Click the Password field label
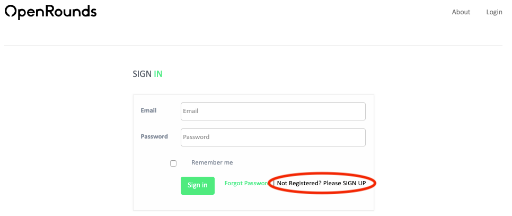 [x=154, y=136]
